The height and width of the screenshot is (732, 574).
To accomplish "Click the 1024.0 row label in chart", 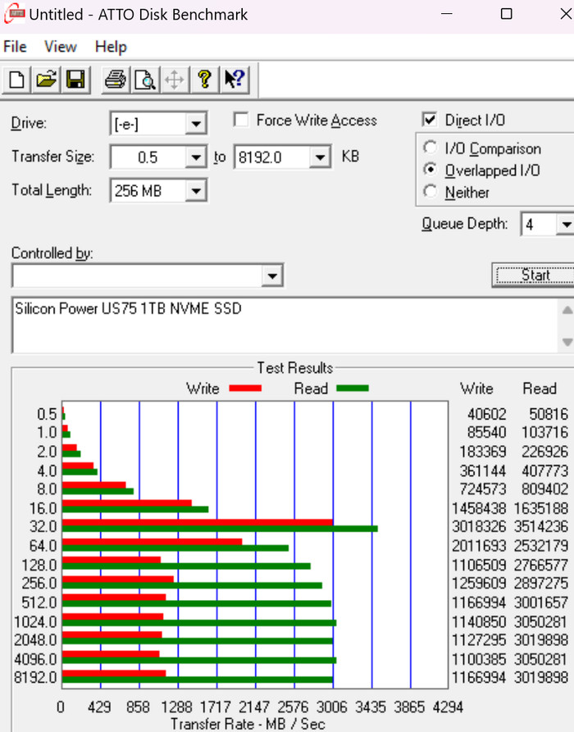I will coord(35,622).
